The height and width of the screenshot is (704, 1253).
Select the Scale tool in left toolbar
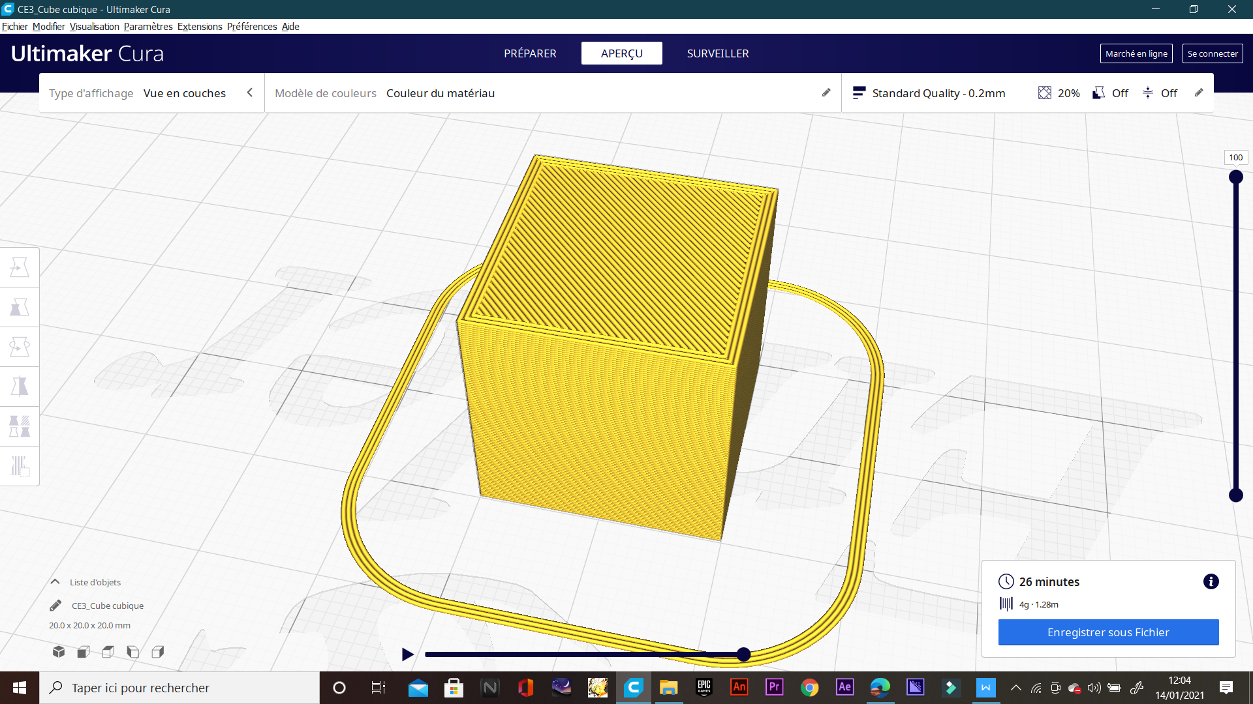pyautogui.click(x=20, y=307)
